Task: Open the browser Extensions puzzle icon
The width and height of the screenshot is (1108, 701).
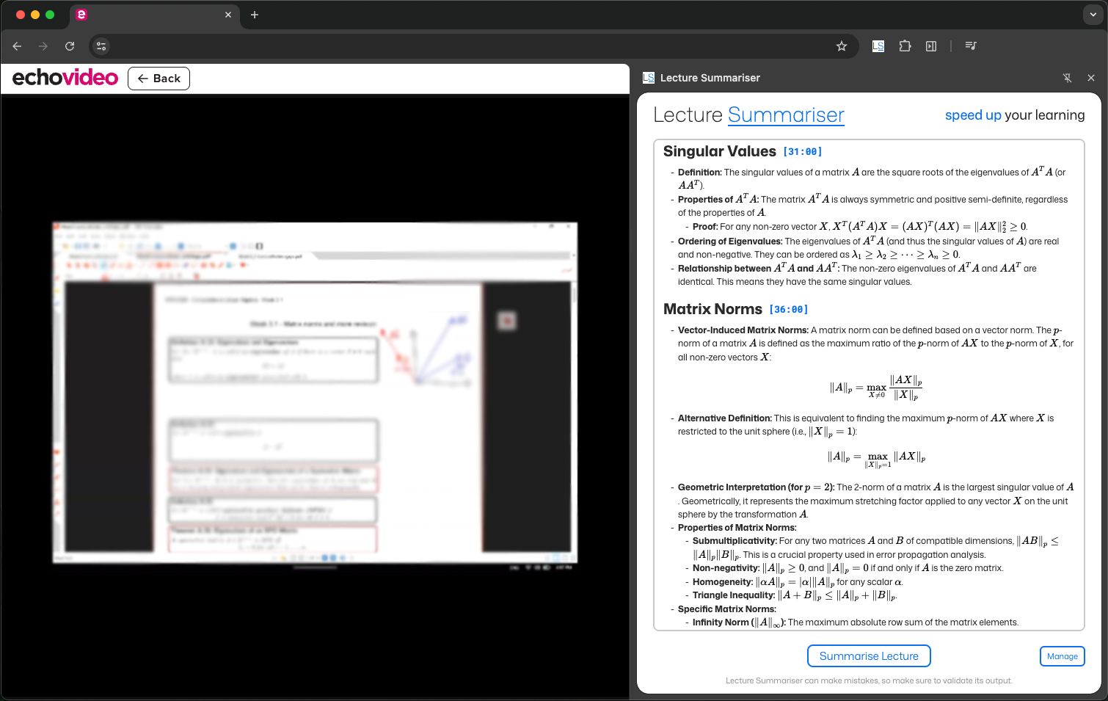Action: tap(905, 46)
